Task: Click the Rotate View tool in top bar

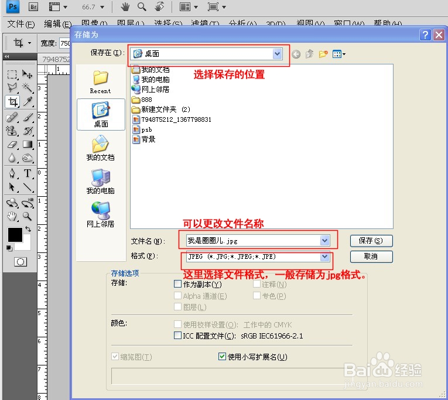Action: 159,6
